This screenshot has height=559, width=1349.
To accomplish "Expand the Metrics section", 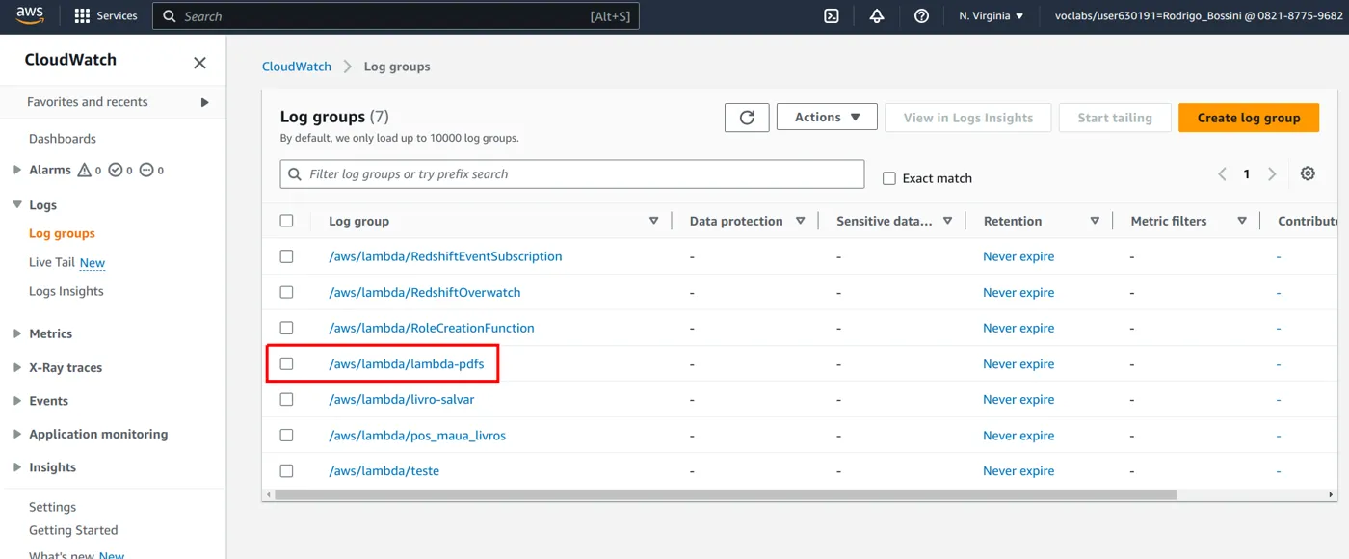I will tap(17, 333).
